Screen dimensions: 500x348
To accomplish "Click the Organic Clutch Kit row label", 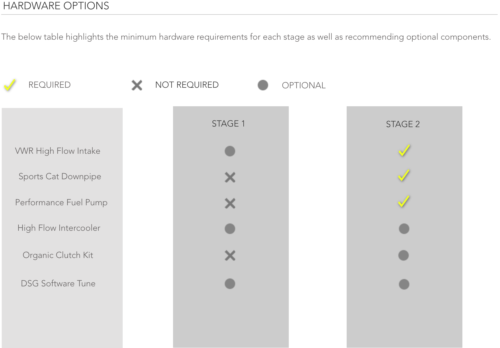I will (58, 255).
